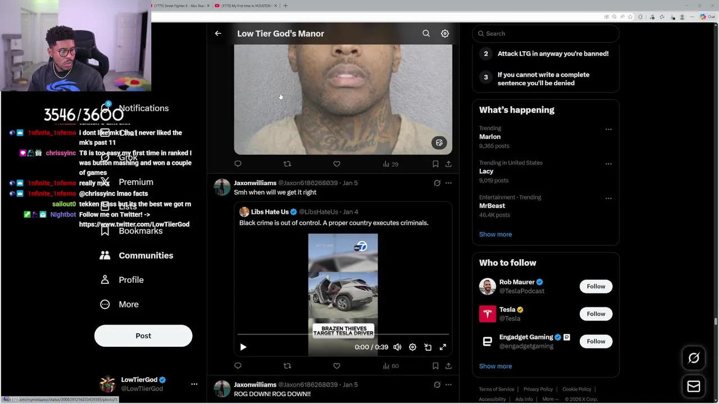Image resolution: width=719 pixels, height=404 pixels.
Task: Follow Rob Maurer
Action: coord(596,286)
